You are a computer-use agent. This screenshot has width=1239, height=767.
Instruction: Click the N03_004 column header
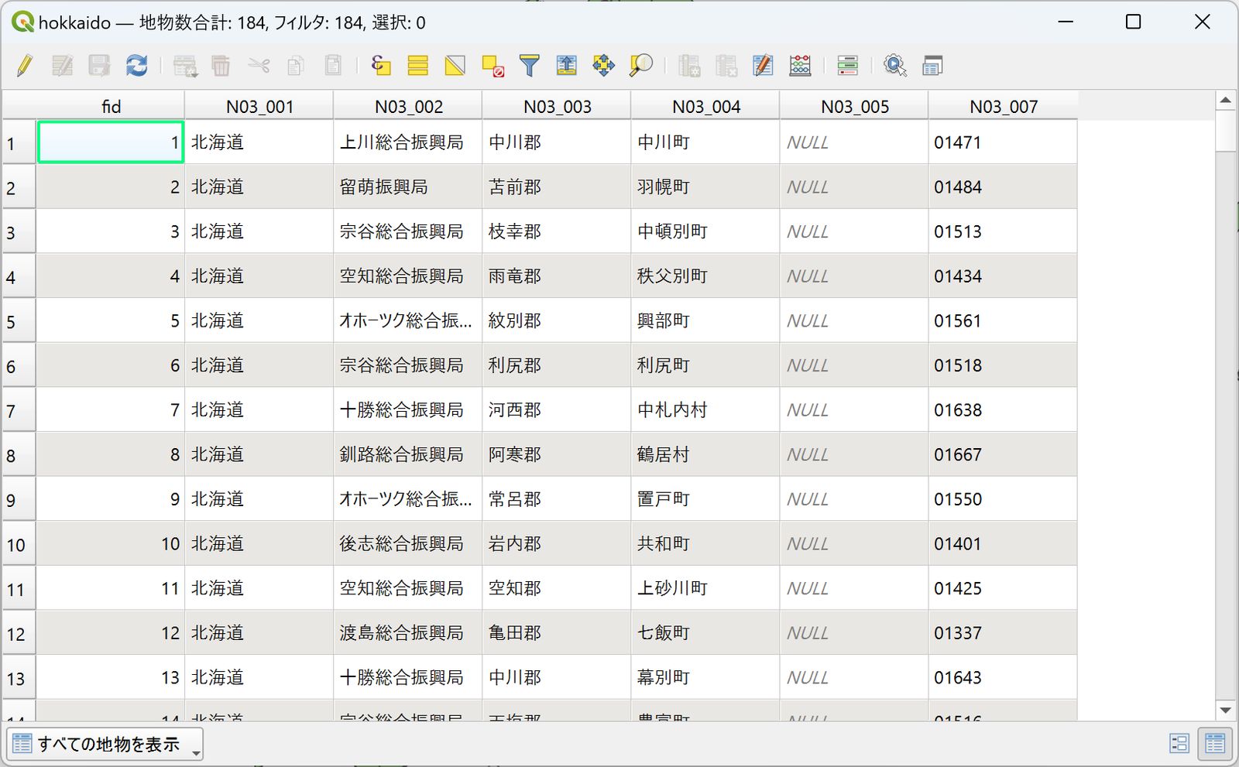705,106
